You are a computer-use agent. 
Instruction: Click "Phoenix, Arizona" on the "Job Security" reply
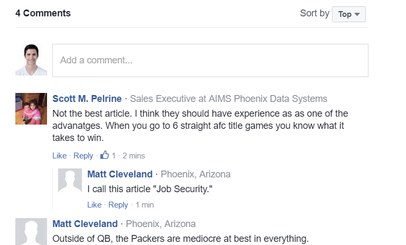coord(196,174)
